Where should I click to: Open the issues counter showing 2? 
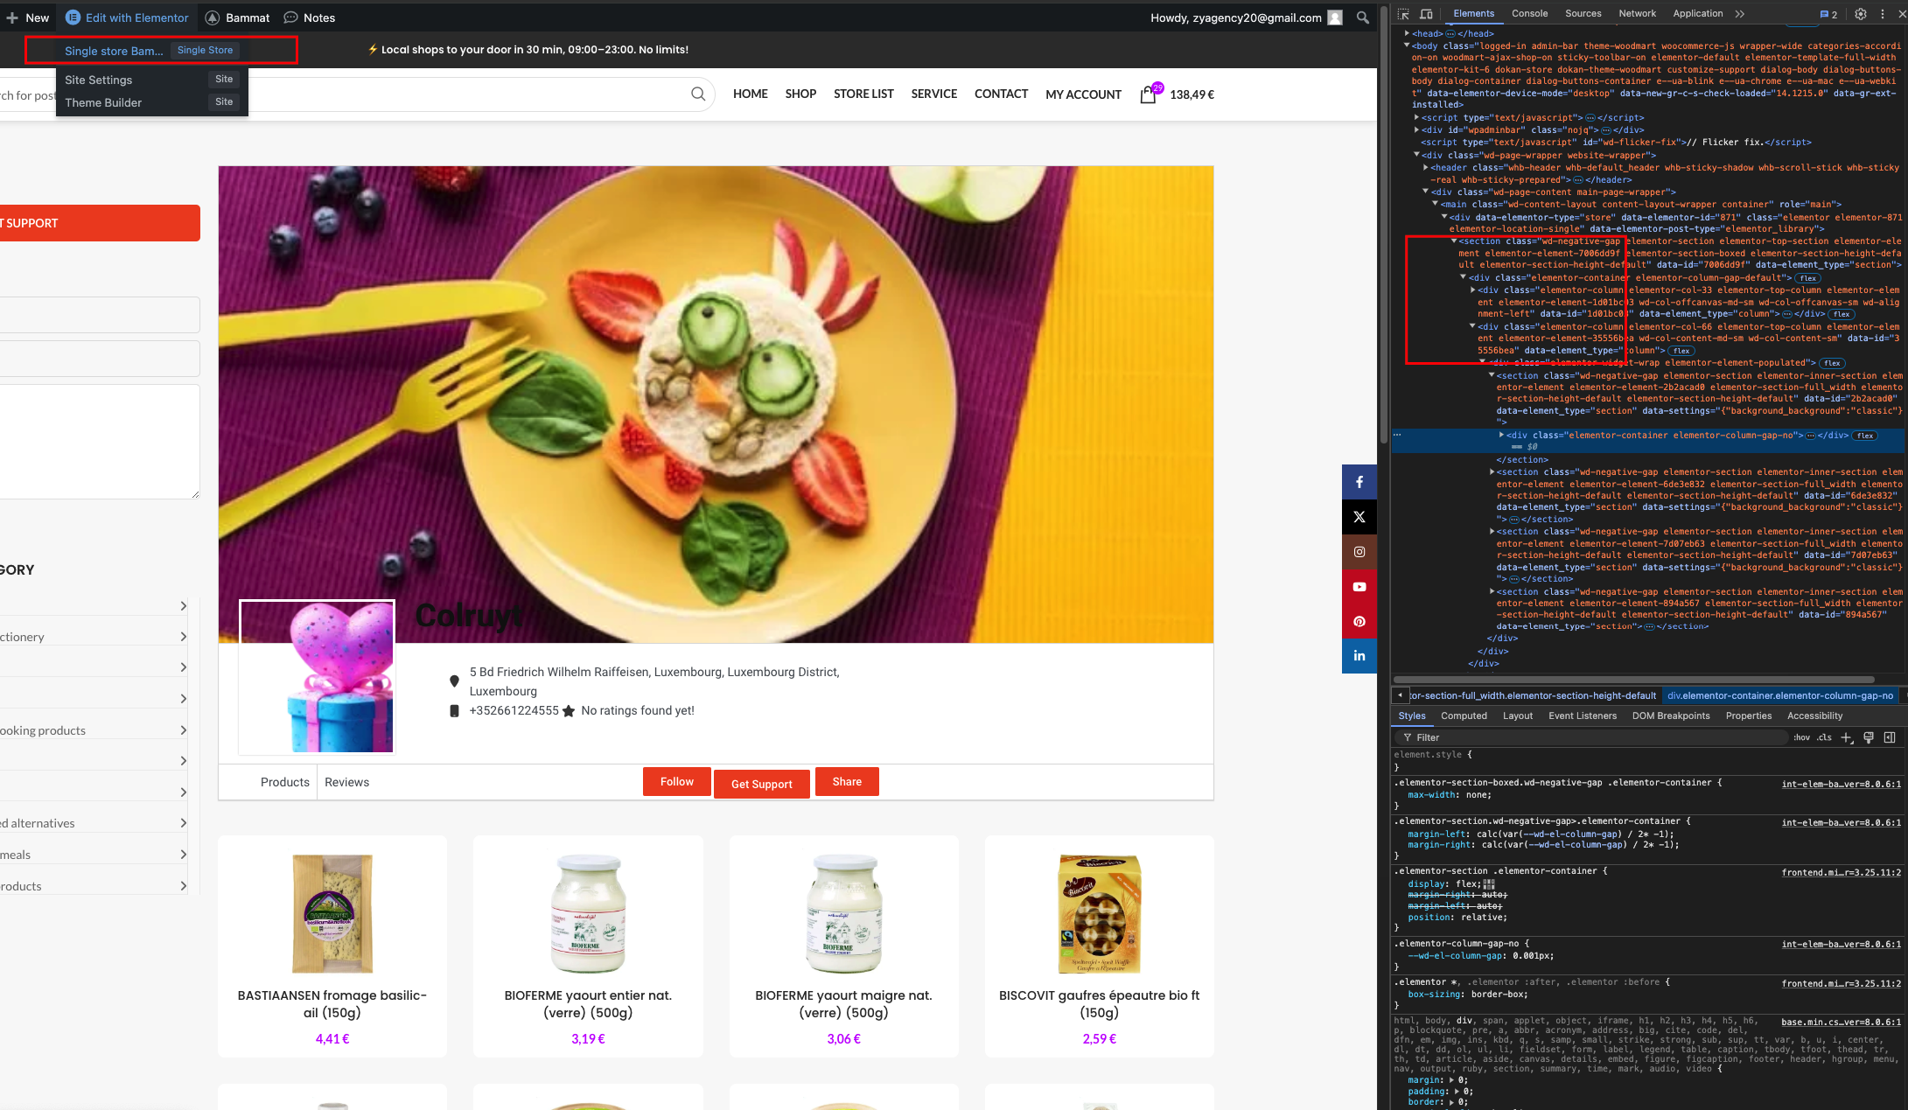tap(1829, 14)
